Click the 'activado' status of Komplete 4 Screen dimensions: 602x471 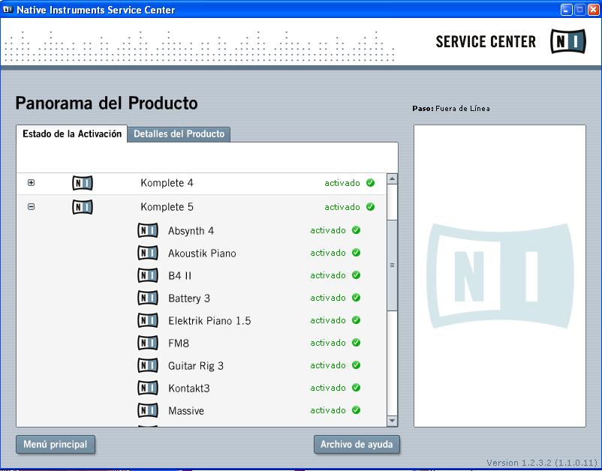click(x=342, y=183)
